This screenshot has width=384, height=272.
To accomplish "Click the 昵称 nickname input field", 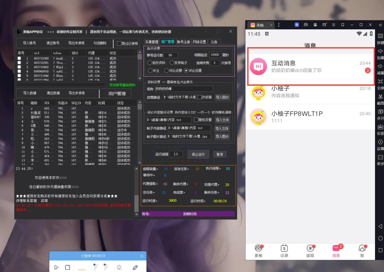I will [x=184, y=89].
